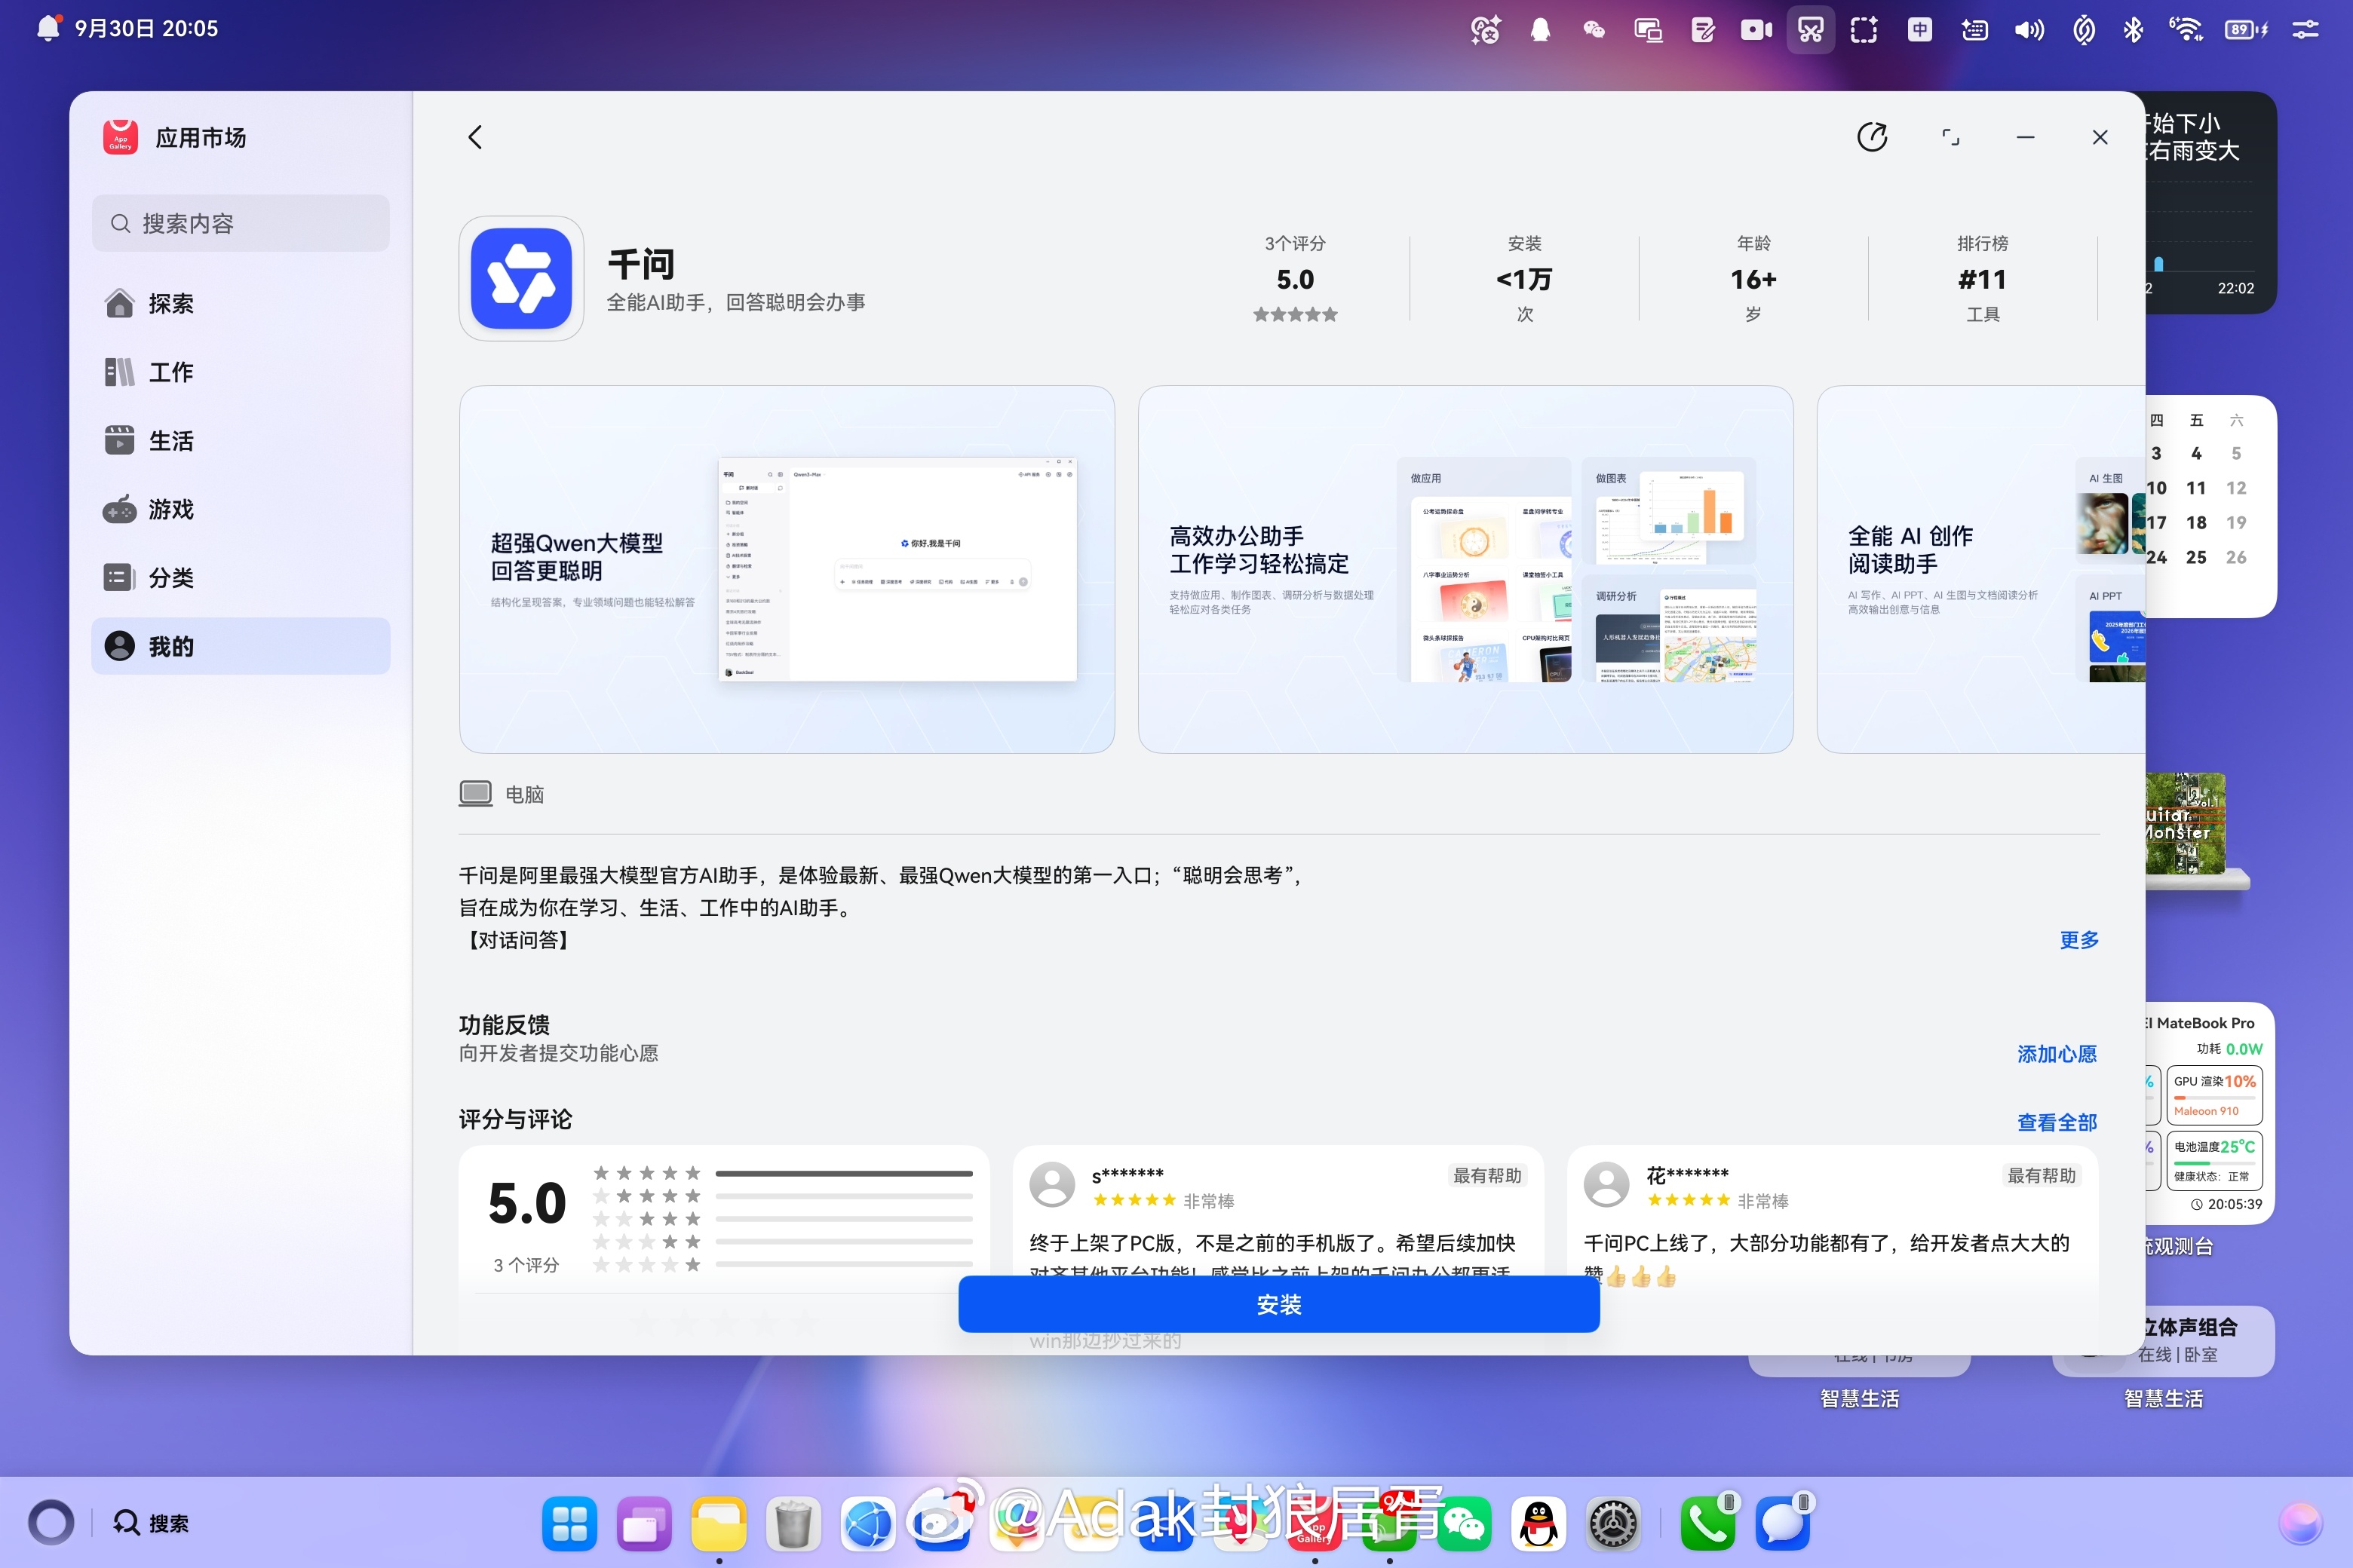Open the notes icon in status bar
Screen dimensions: 2353x1568
click(x=1701, y=30)
